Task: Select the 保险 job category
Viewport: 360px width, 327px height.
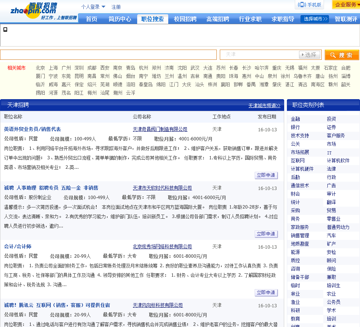Action: point(331,269)
